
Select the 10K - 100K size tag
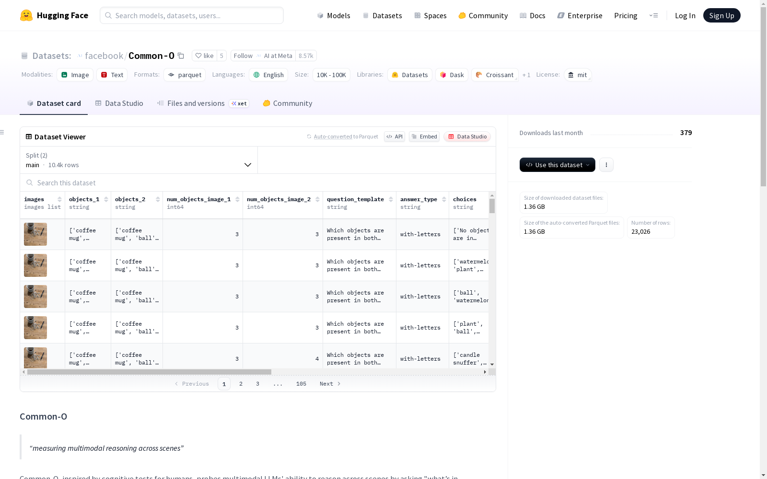coord(331,75)
